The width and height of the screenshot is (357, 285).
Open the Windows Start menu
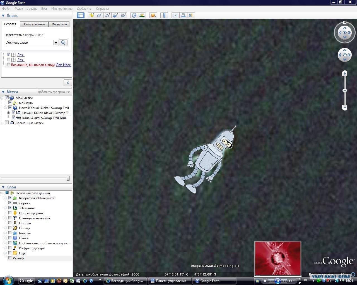tap(8, 281)
